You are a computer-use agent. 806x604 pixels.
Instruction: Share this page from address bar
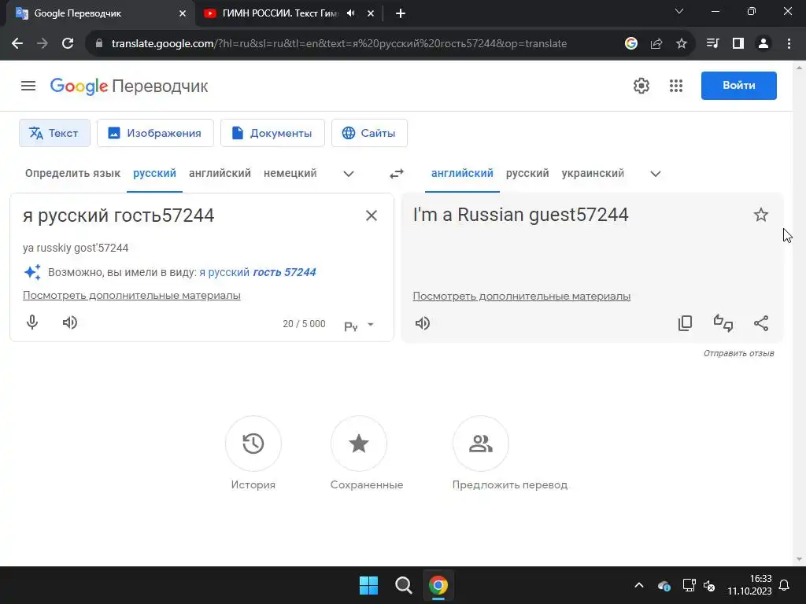click(656, 44)
